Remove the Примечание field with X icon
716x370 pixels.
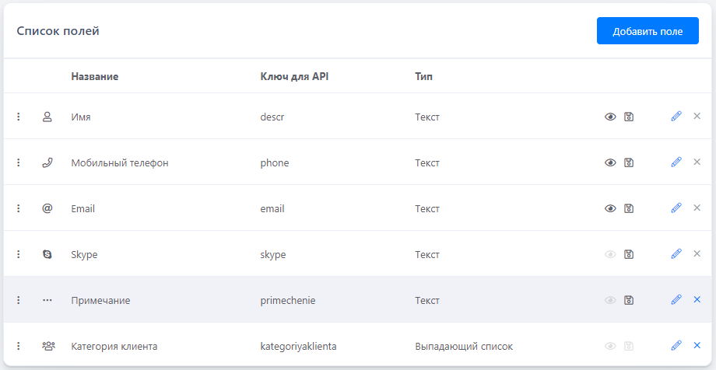click(x=697, y=300)
